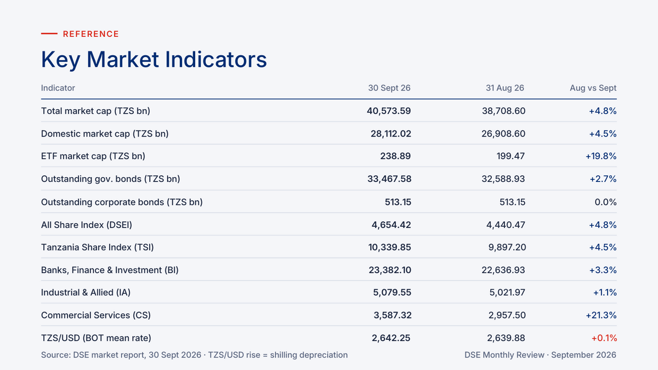Screen dimensions: 658x370
Task: Click the value 10,339.85
Action: 390,247
